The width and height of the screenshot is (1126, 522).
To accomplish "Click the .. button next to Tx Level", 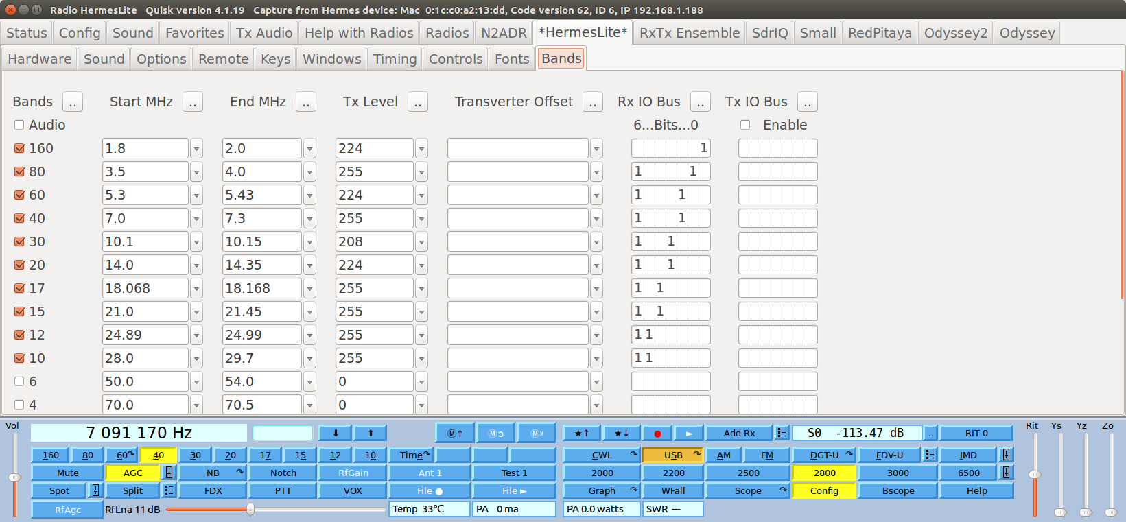I will (418, 102).
